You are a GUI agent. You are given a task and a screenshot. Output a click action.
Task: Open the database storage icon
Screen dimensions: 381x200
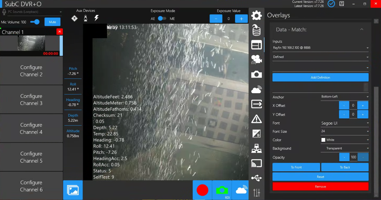[256, 30]
